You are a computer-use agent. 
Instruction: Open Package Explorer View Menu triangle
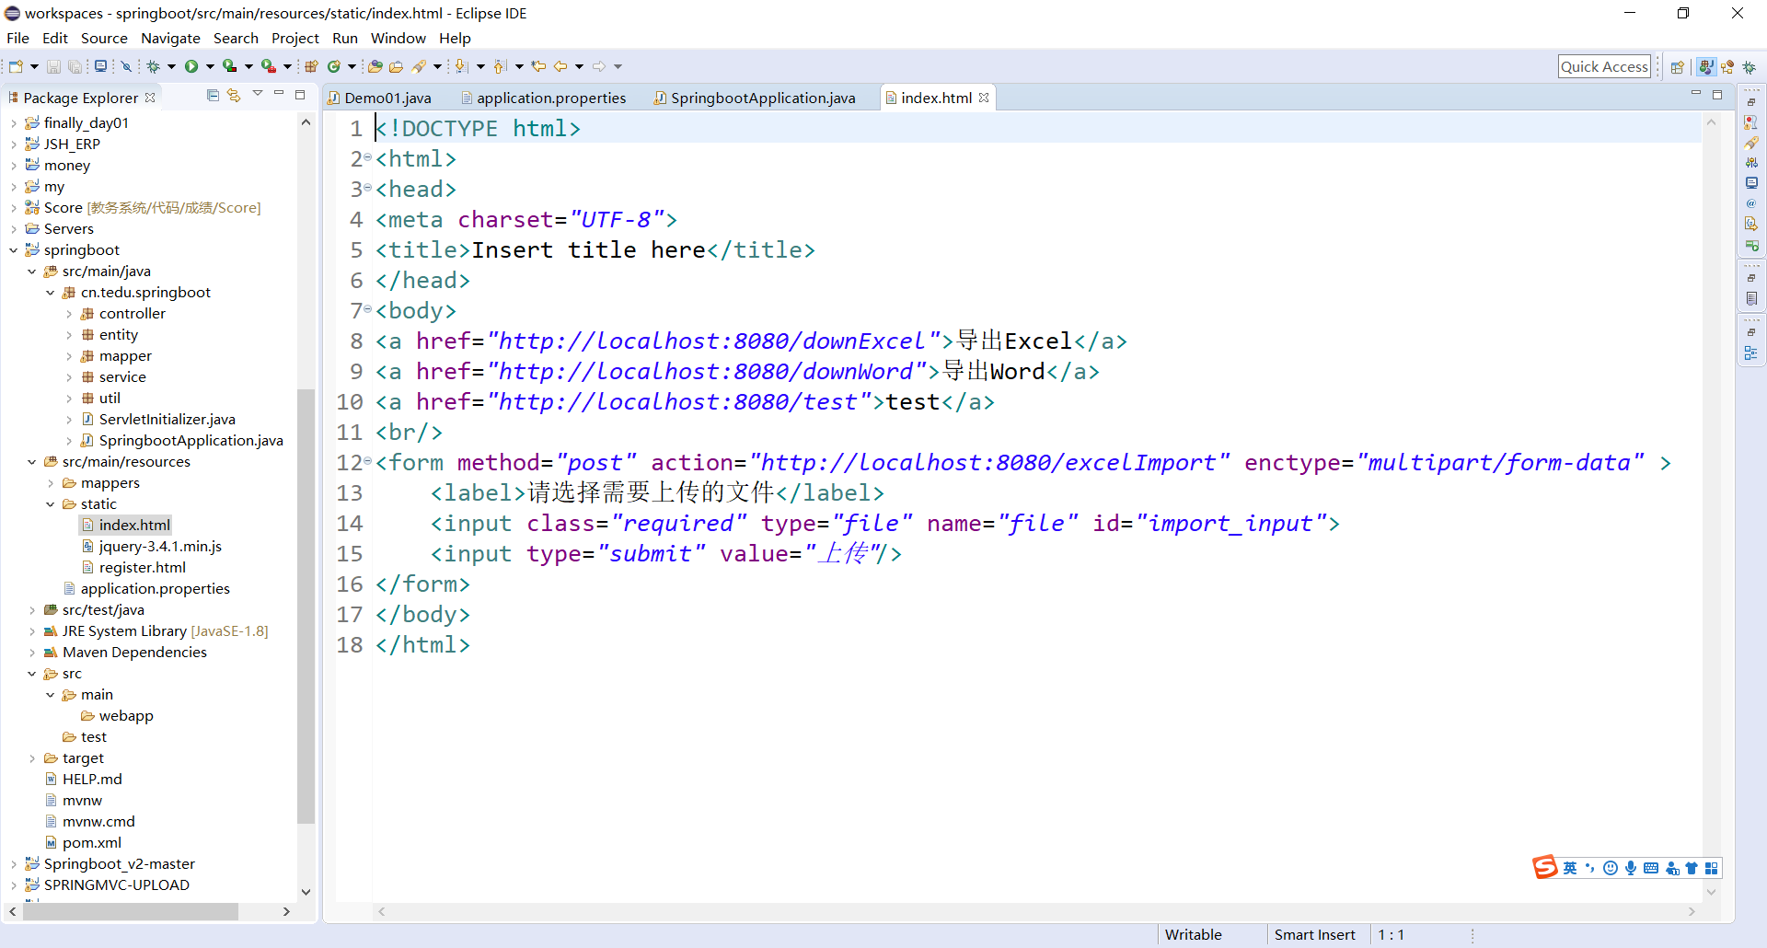tap(258, 94)
